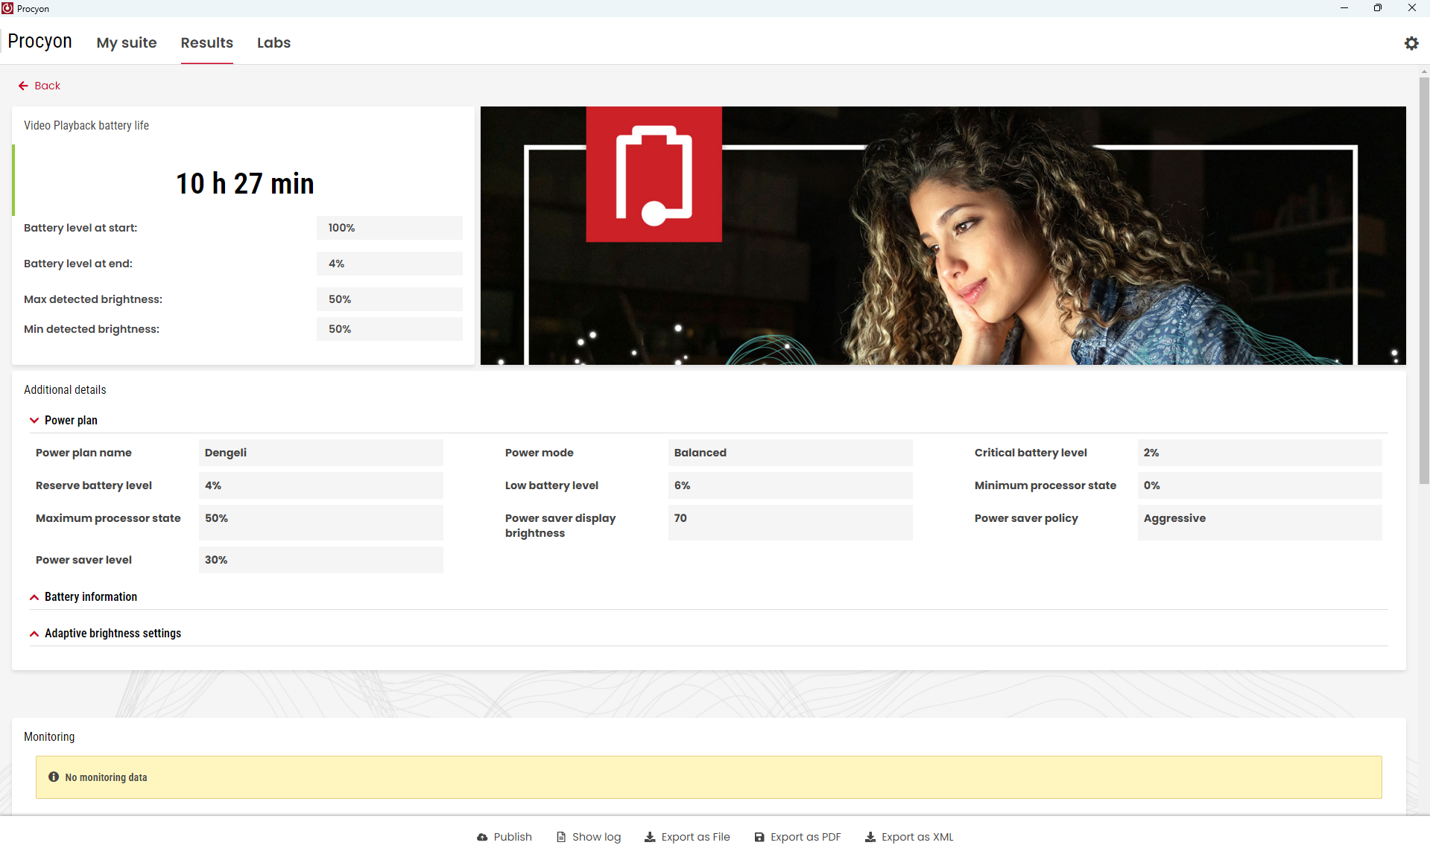Click the Maximum processor state 50% value
Viewport: 1430px width, 854px height.
point(321,523)
